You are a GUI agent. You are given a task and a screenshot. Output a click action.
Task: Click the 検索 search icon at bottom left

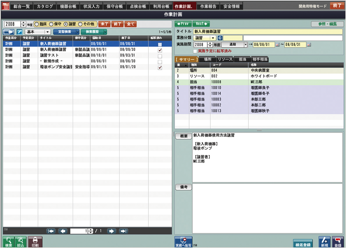(8, 241)
